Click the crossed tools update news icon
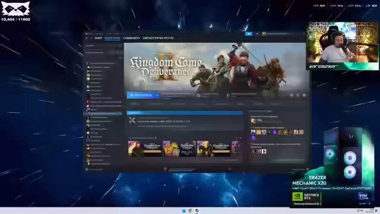The image size is (380, 214). coord(132,120)
